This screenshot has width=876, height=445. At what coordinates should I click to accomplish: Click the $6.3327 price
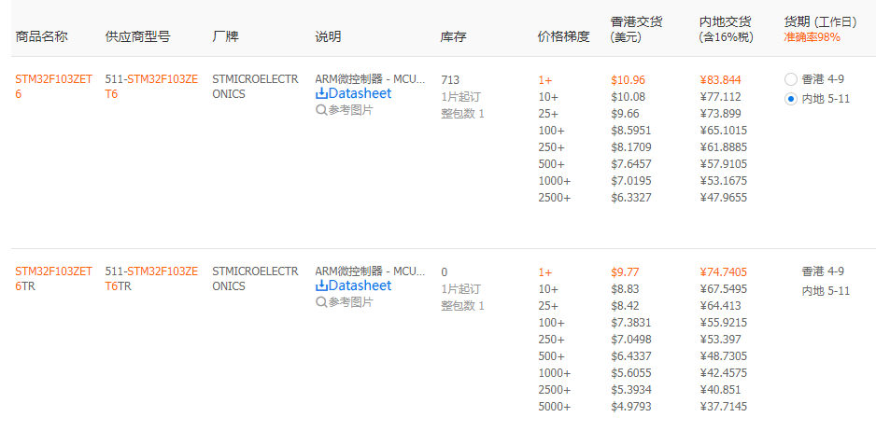(x=631, y=197)
